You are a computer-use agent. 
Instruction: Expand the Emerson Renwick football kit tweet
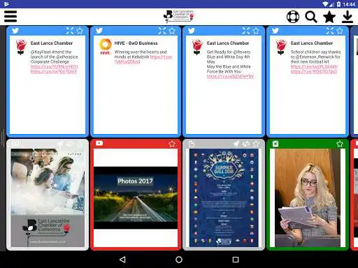[330, 31]
